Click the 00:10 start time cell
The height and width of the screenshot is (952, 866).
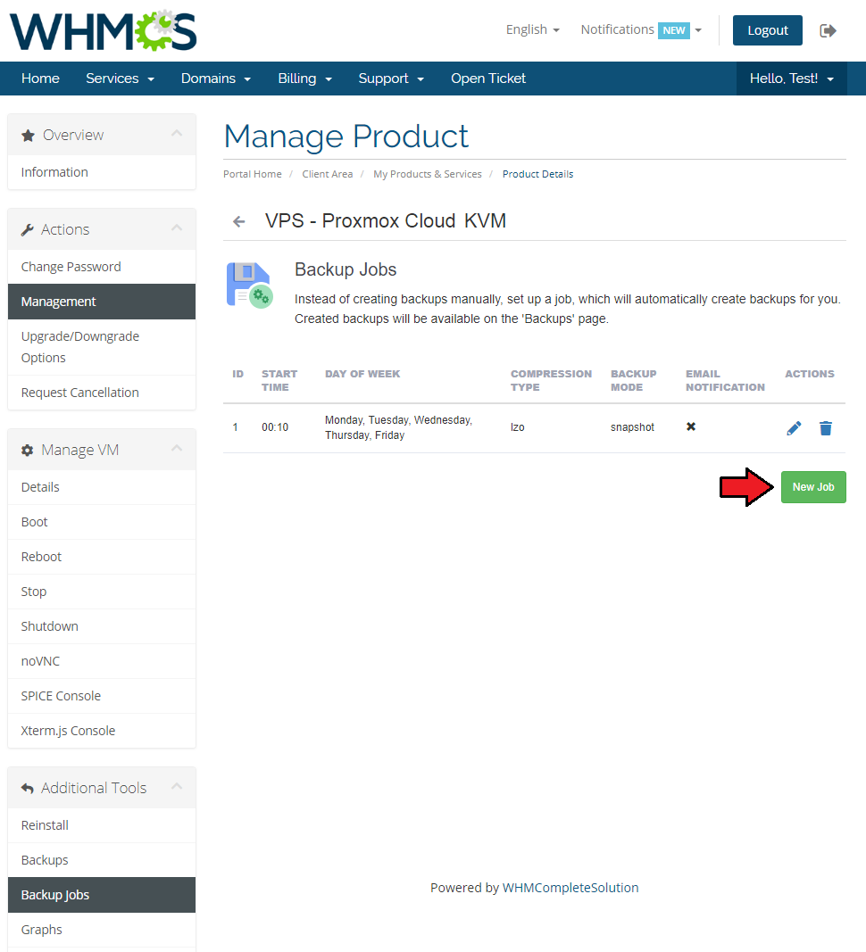tap(275, 427)
